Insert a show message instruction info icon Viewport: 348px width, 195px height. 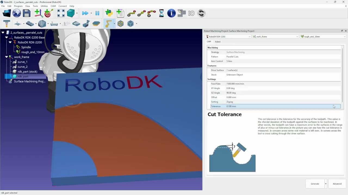click(171, 13)
